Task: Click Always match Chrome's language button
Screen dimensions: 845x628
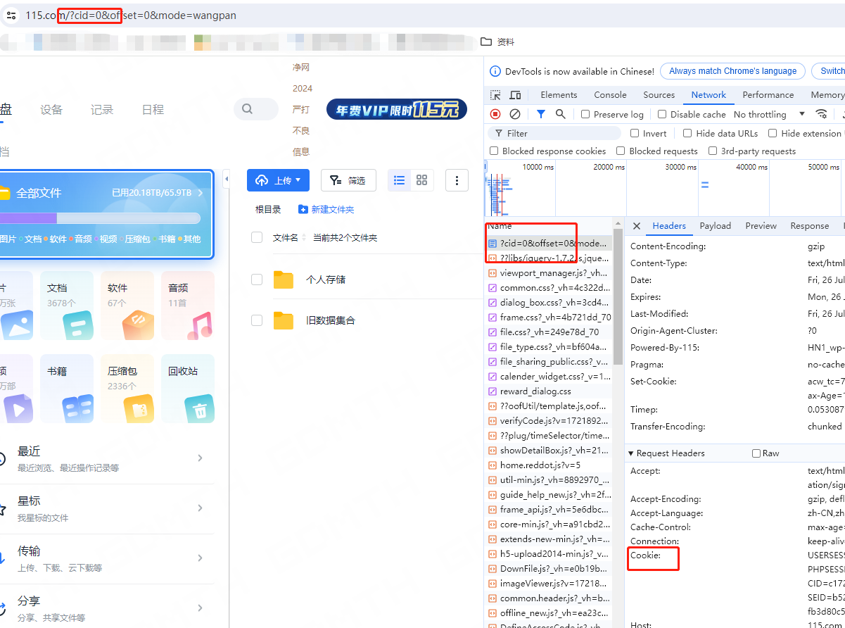Action: point(732,71)
